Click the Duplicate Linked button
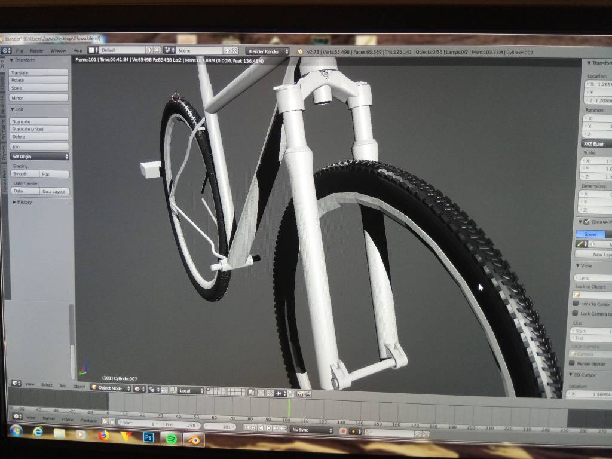Viewport: 612px width, 459px height. [39, 129]
